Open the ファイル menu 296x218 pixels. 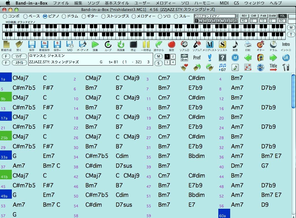tap(61, 3)
